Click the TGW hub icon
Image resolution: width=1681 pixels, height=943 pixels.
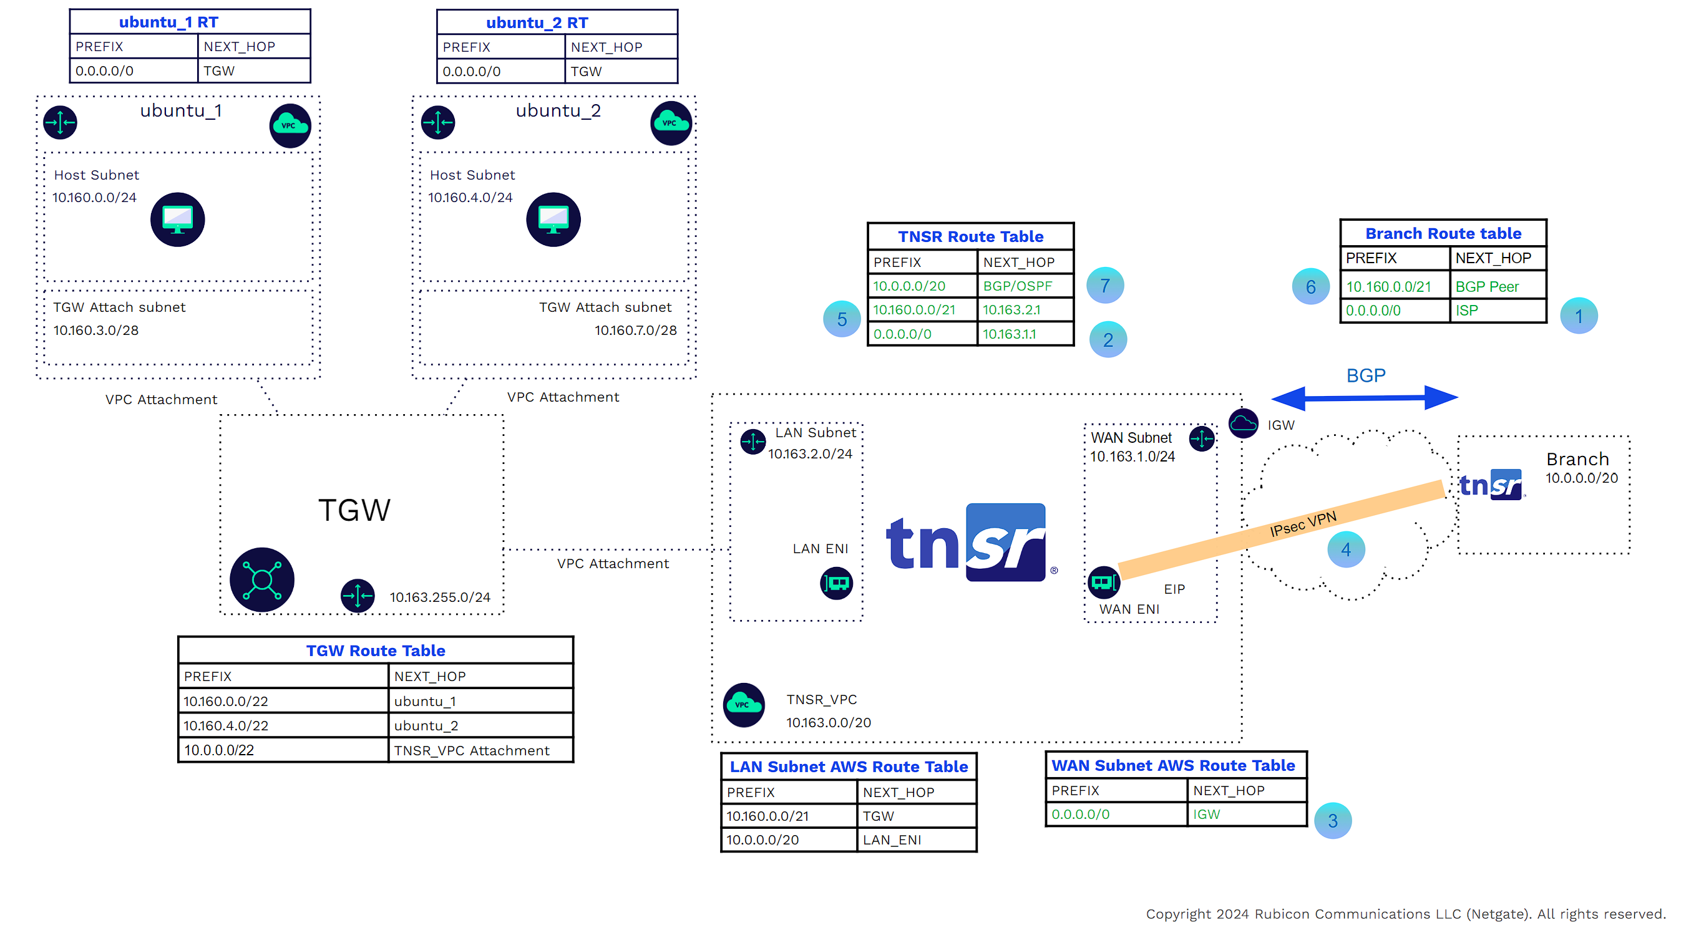(261, 579)
